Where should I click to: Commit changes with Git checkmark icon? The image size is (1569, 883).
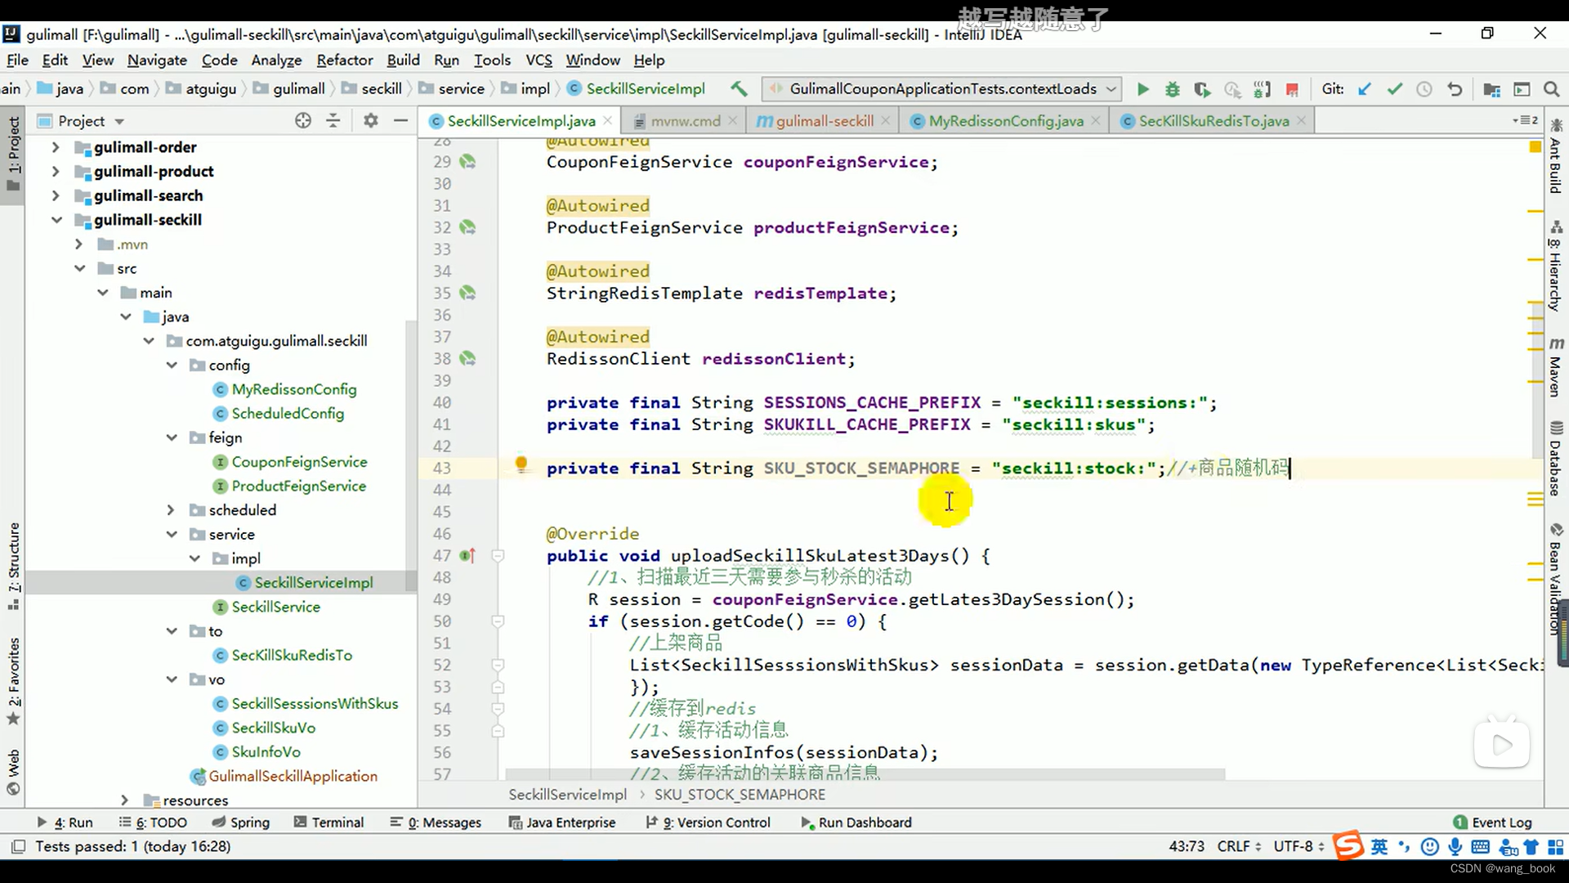click(1394, 89)
